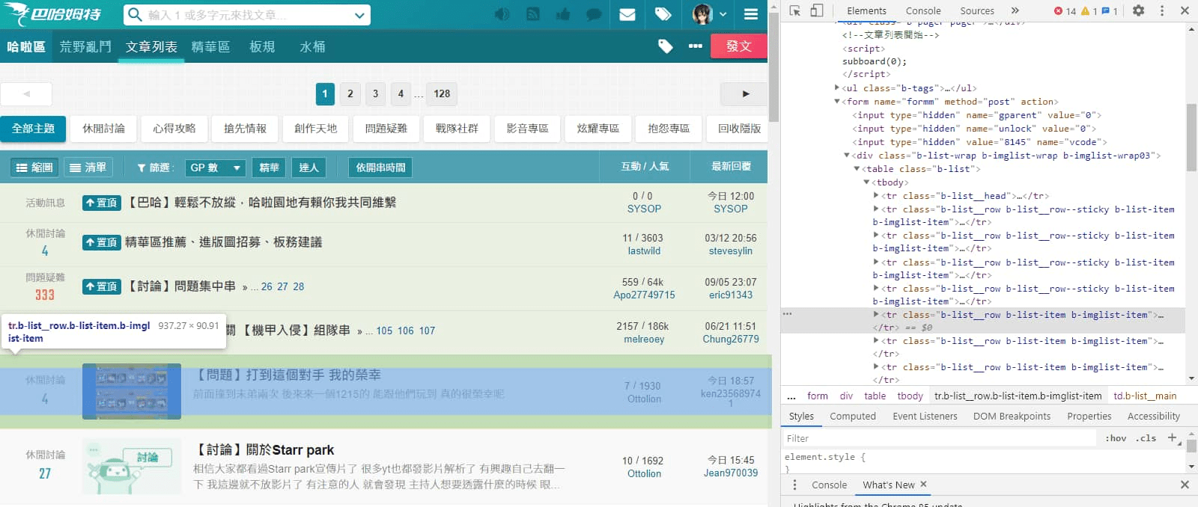1198x507 pixels.
Task: Open page 107 of 機甲入侵 thread
Action: 427,331
